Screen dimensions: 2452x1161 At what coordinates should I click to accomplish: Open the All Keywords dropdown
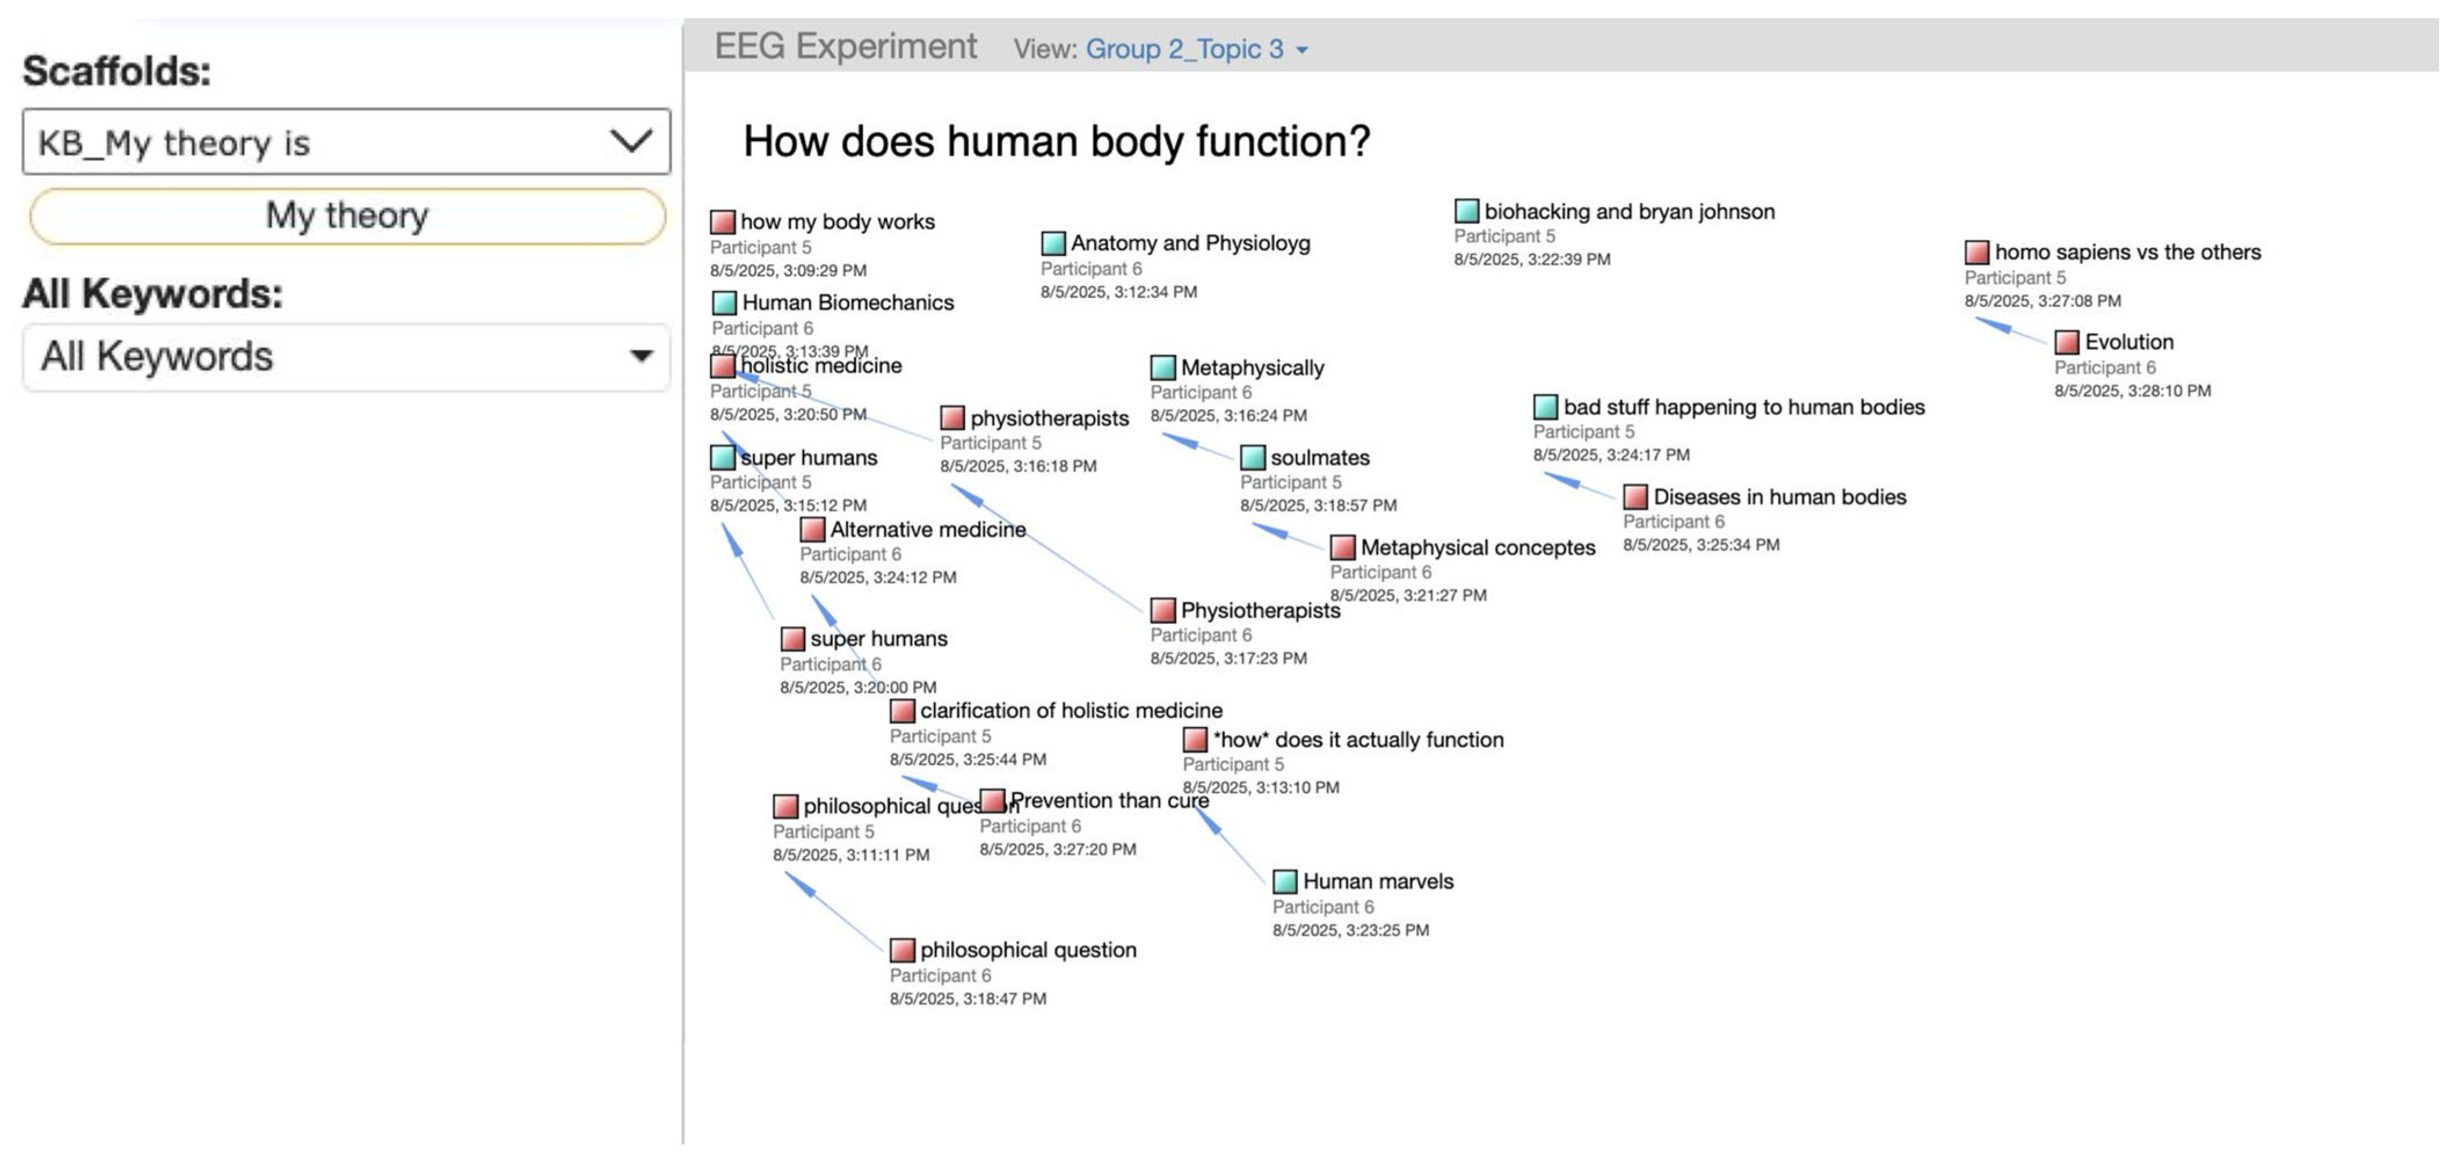(345, 357)
